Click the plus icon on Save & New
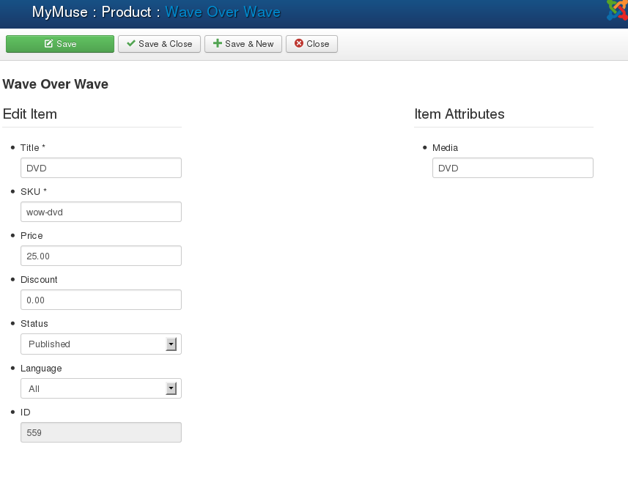Screen dimensions: 628x477 pos(218,44)
